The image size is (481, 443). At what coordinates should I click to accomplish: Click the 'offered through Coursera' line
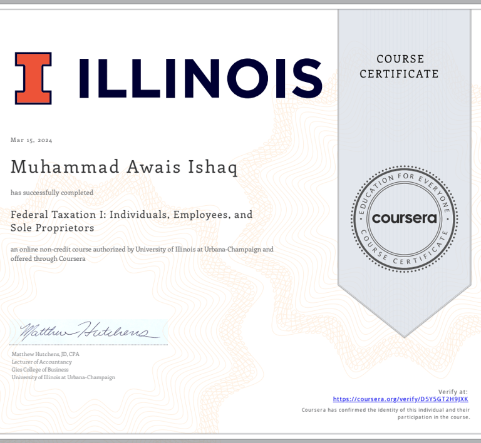click(48, 258)
